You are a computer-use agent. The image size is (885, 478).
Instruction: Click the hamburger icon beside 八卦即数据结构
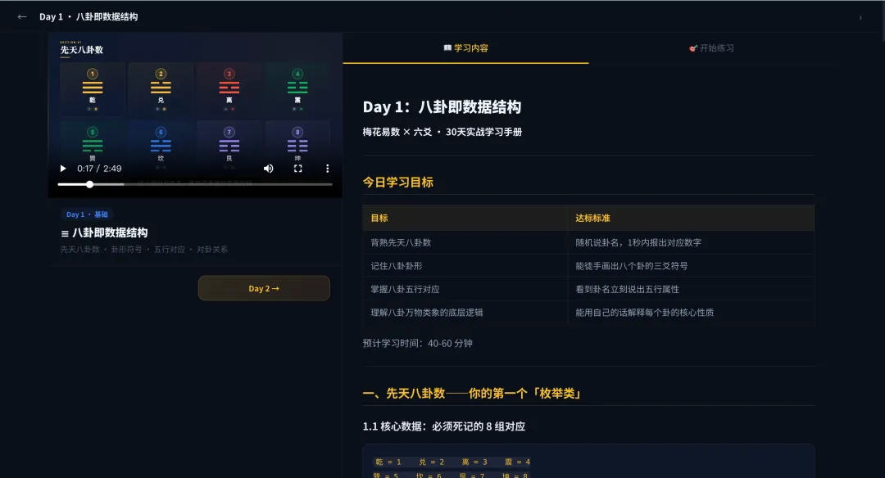click(65, 233)
